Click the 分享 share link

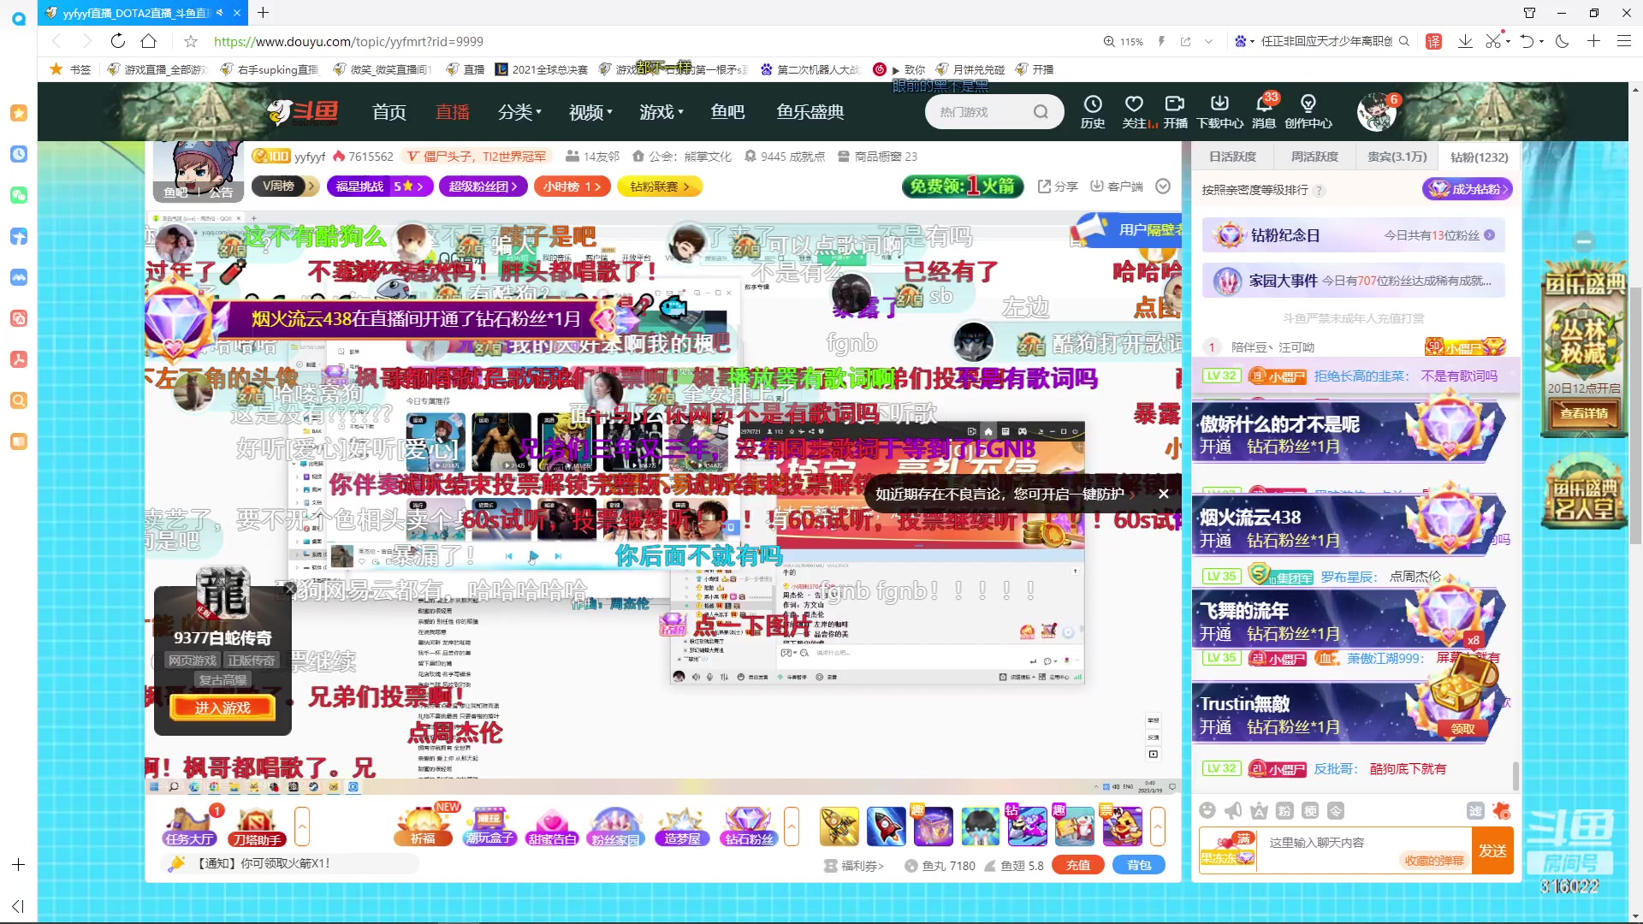pos(1058,187)
